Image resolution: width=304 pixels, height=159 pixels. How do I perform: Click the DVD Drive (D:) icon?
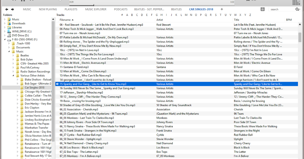pyautogui.click(x=9, y=35)
